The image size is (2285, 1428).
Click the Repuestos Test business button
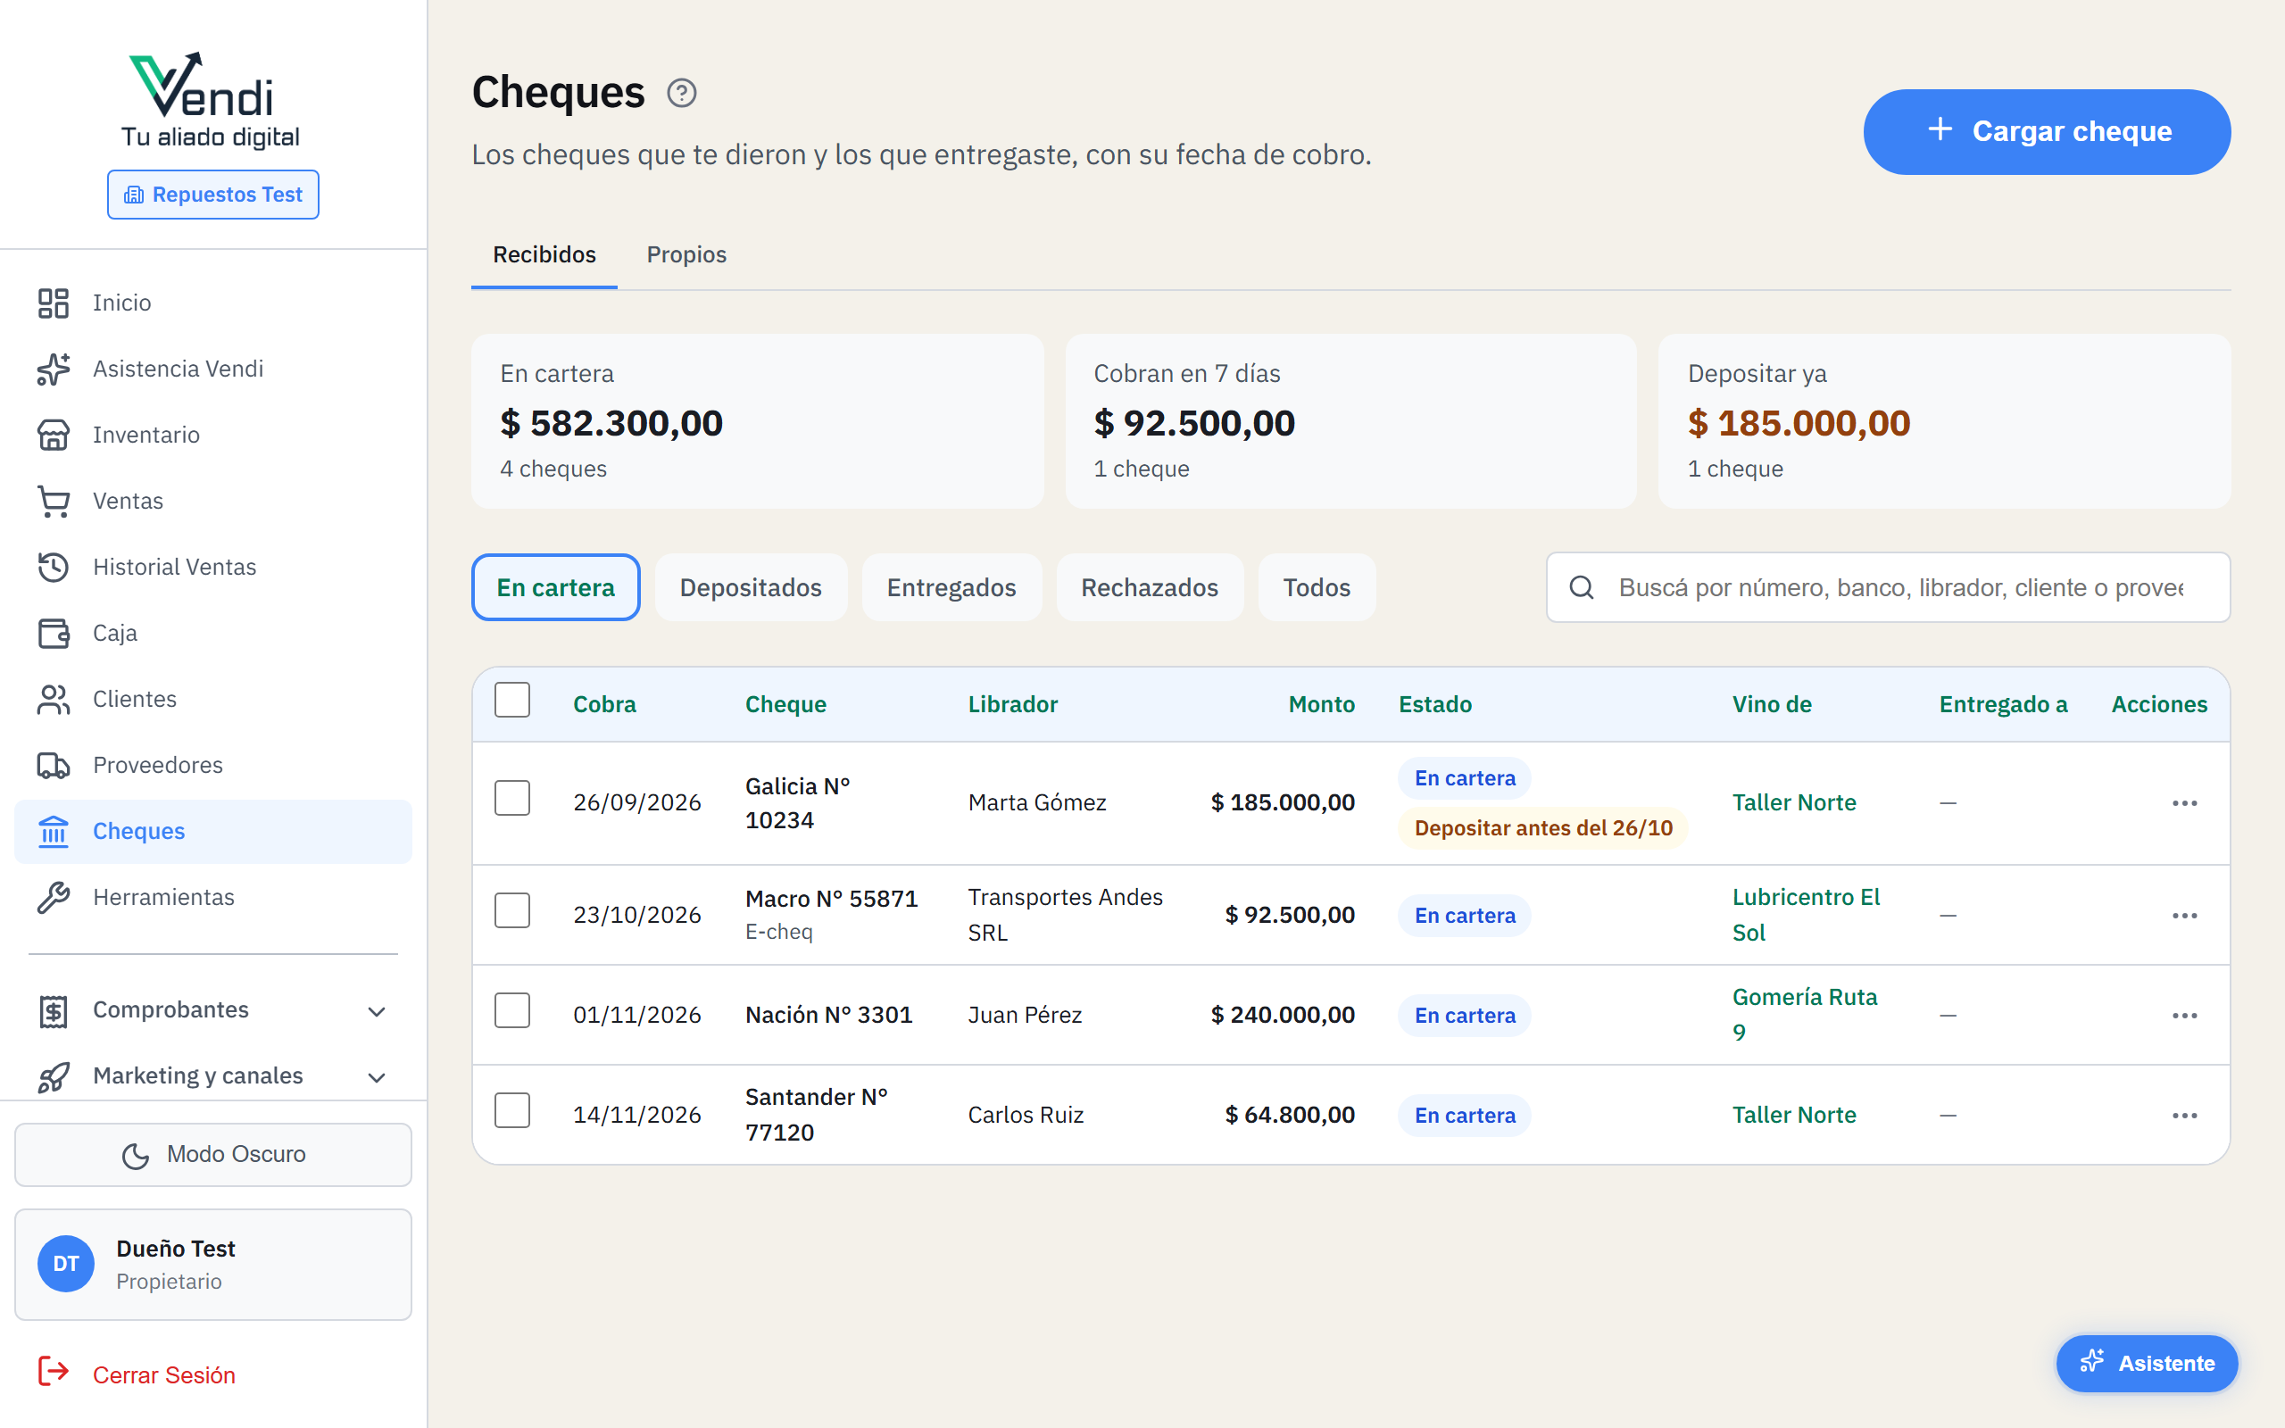click(213, 195)
